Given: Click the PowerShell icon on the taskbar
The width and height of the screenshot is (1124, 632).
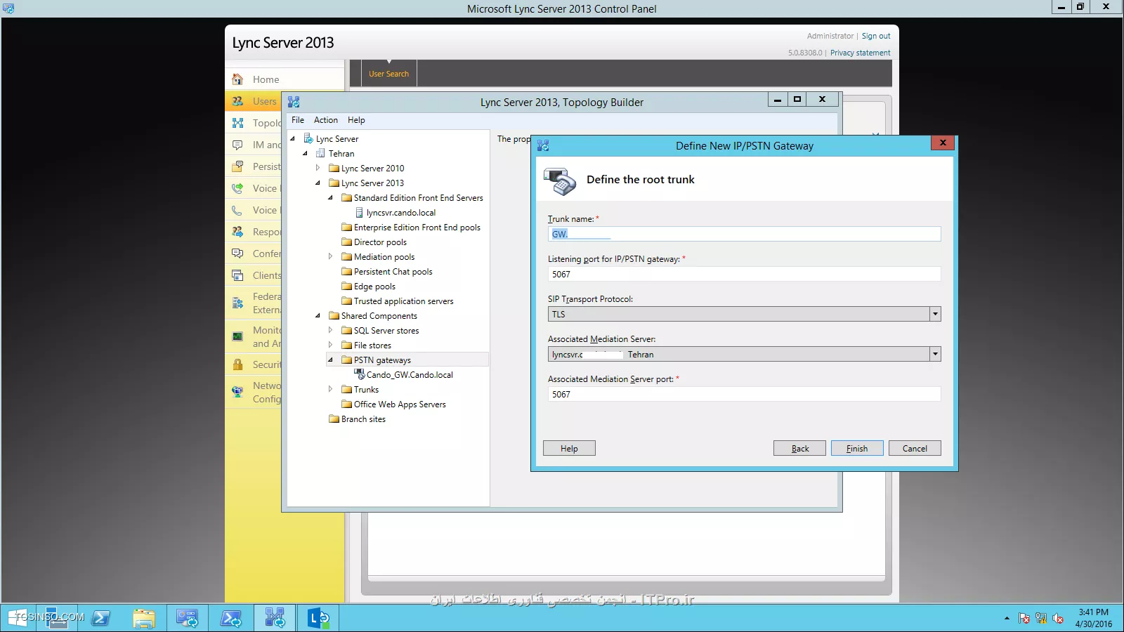Looking at the screenshot, I should pyautogui.click(x=101, y=618).
